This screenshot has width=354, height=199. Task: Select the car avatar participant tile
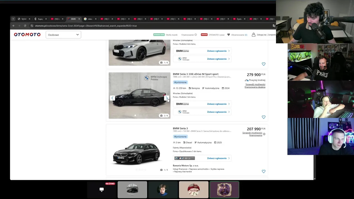pyautogui.click(x=132, y=190)
